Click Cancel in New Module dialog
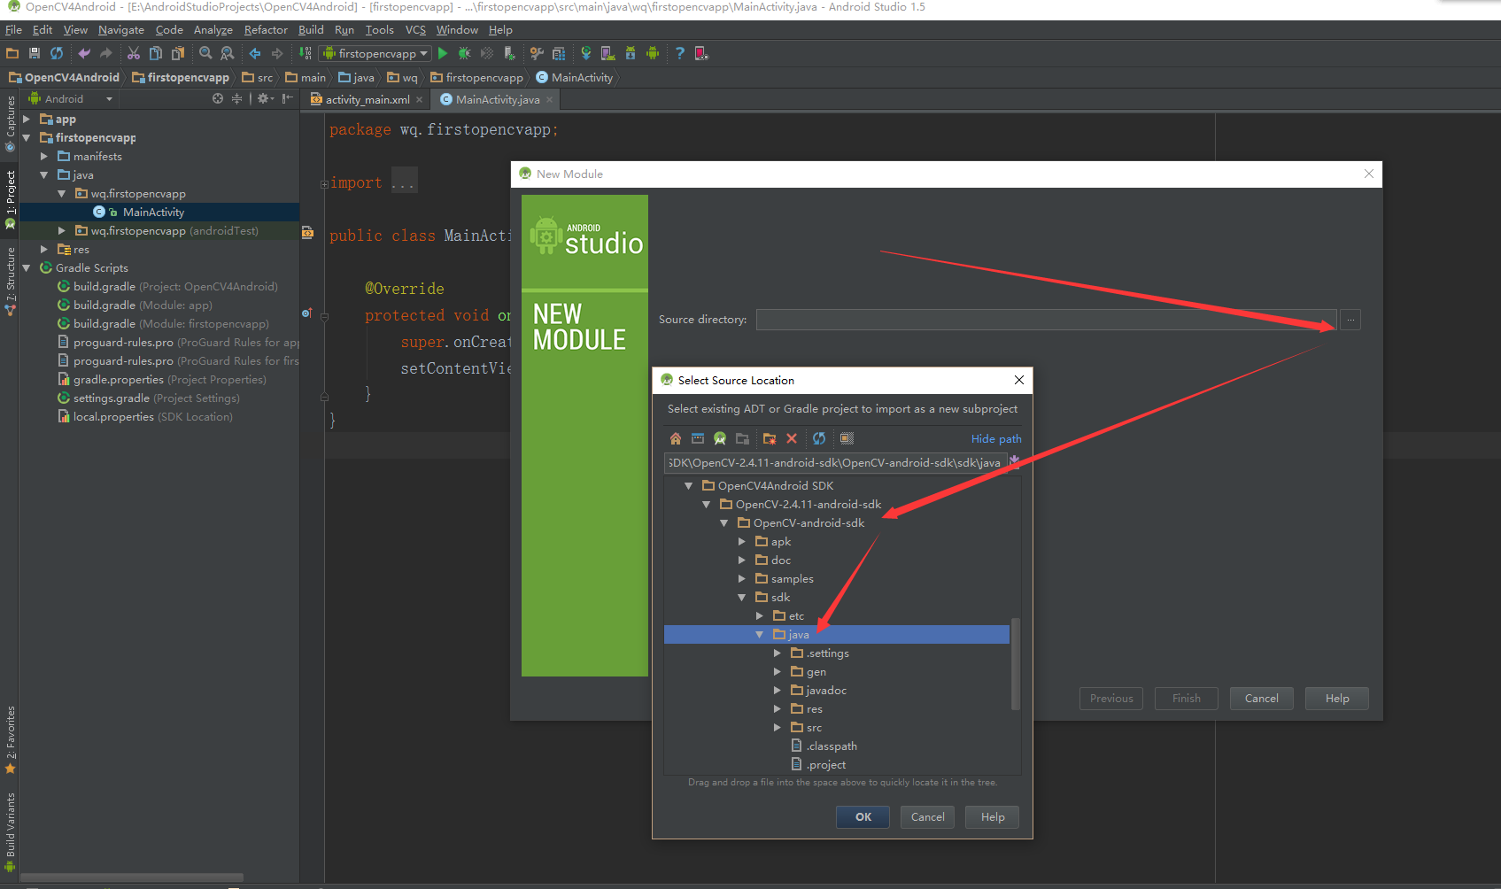Screen dimensions: 1501x889 pos(1261,698)
